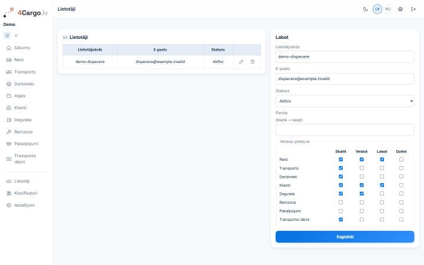Open Sākums menu item
424x265 pixels.
click(22, 48)
